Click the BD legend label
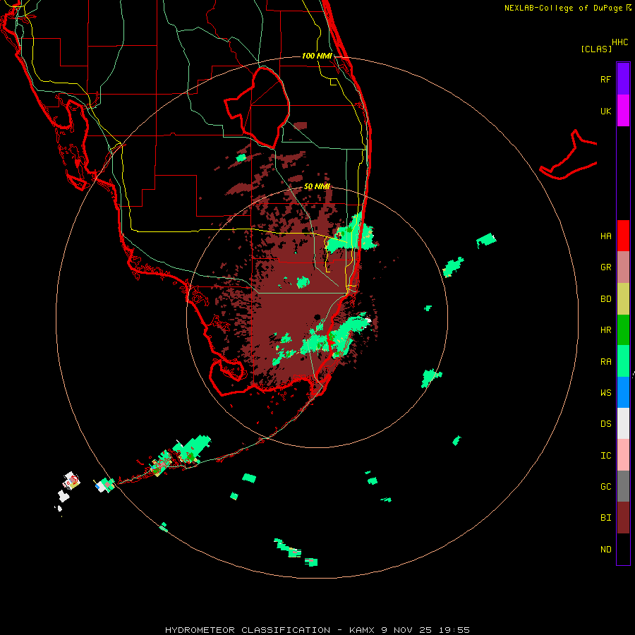 (x=605, y=299)
